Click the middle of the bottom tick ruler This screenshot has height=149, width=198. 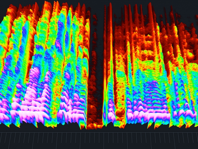[99, 140]
